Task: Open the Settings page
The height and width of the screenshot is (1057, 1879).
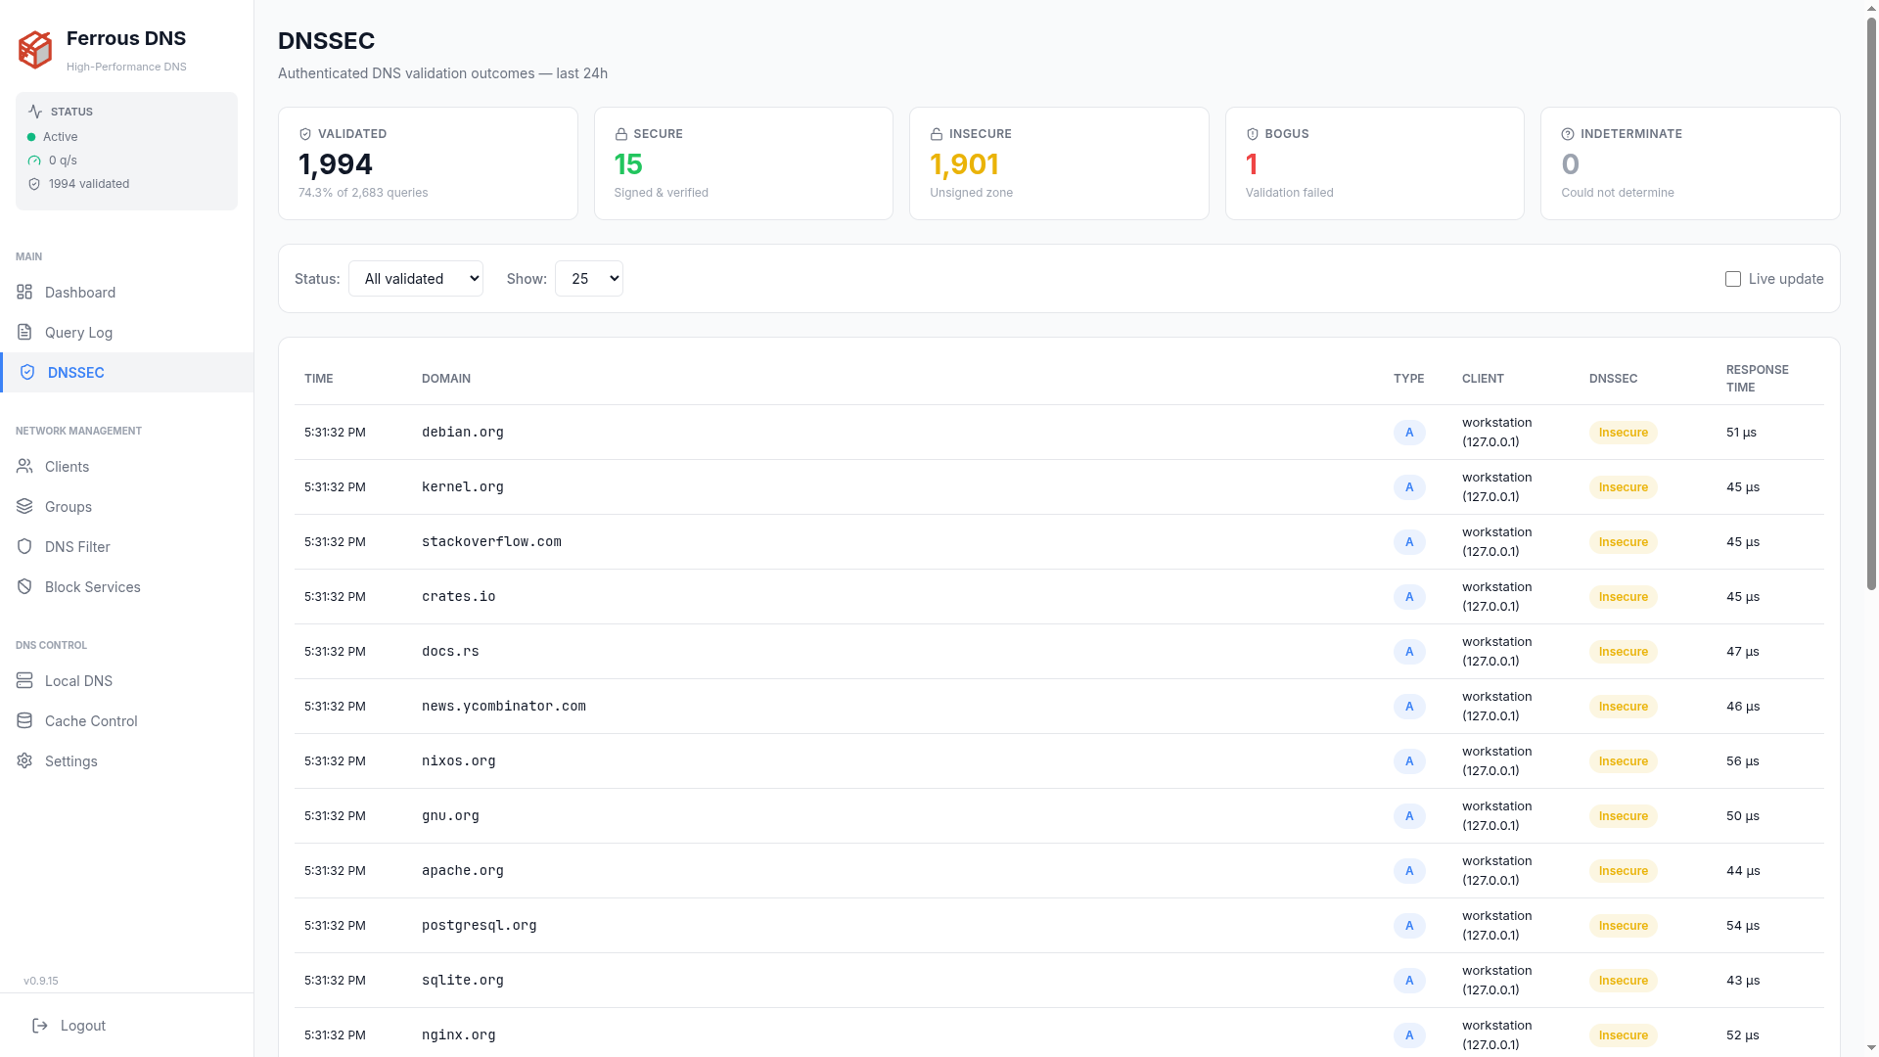Action: [127, 761]
